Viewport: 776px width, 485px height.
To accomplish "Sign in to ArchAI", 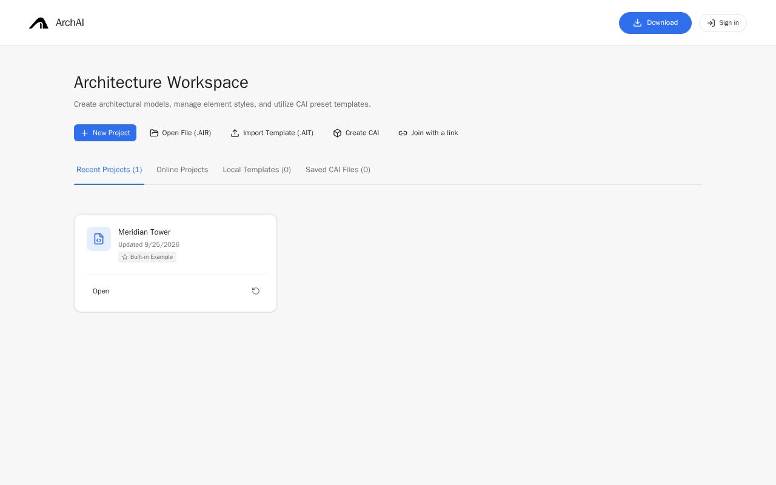I will 723,23.
